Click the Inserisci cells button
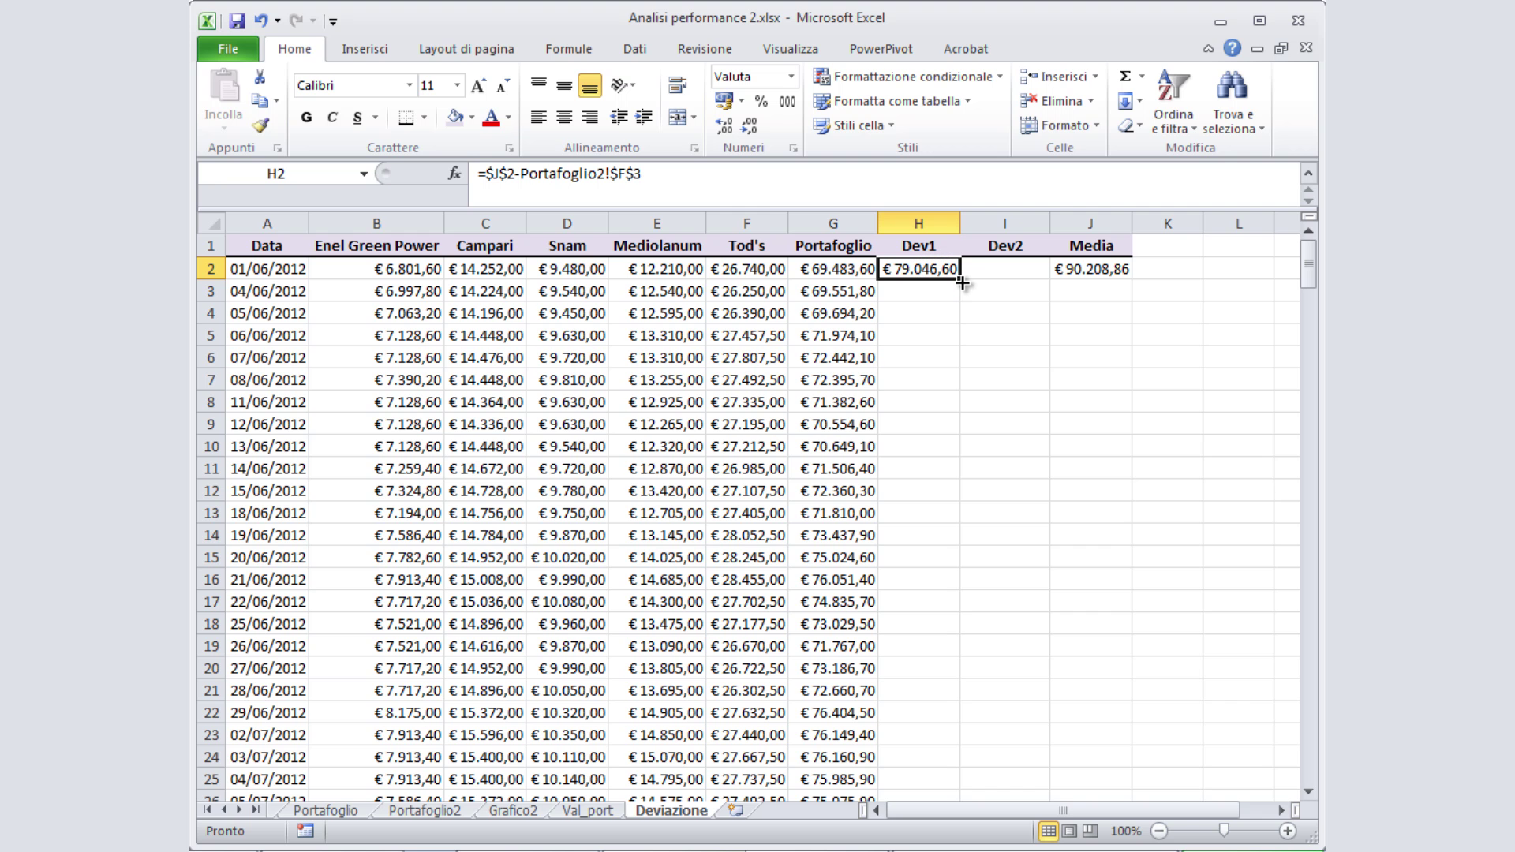Image resolution: width=1515 pixels, height=852 pixels. click(x=1060, y=77)
